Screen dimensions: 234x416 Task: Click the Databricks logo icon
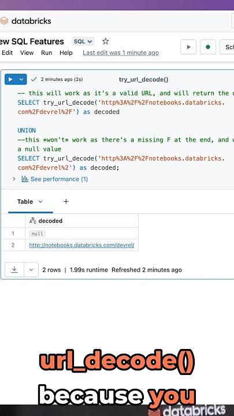coord(4,21)
